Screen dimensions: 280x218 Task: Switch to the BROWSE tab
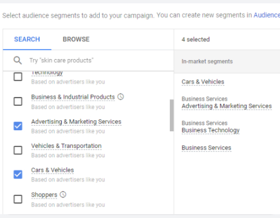click(x=76, y=39)
